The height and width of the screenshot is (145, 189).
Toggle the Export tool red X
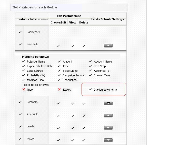click(59, 90)
